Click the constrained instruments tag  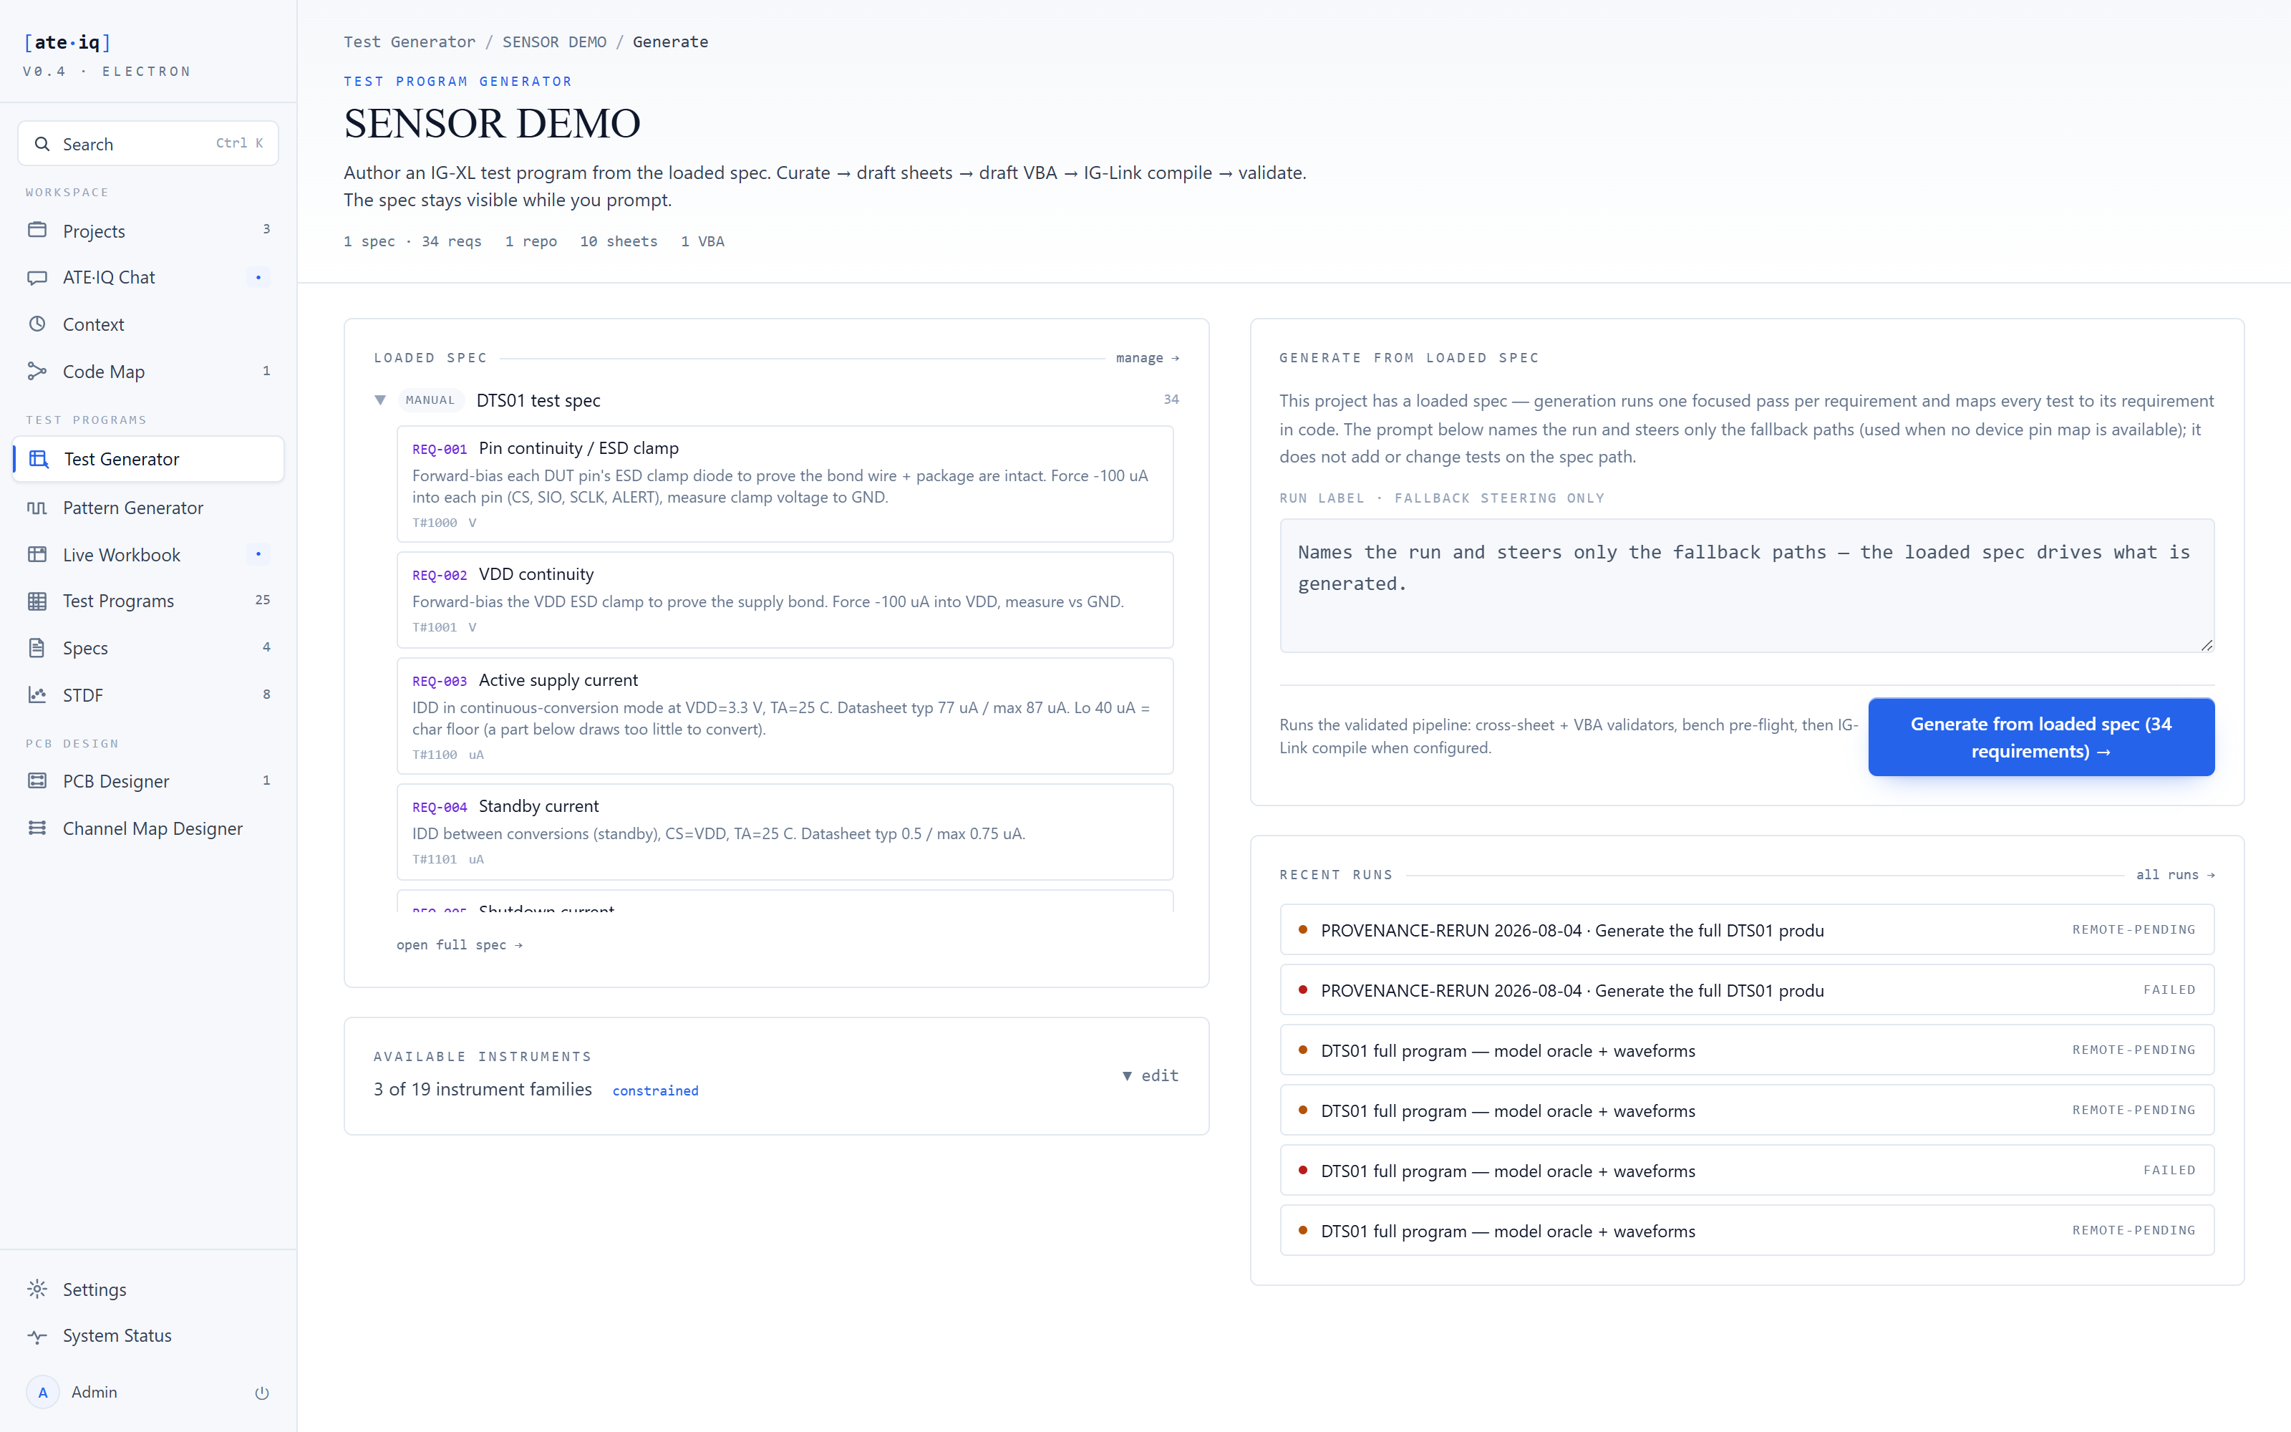[655, 1091]
